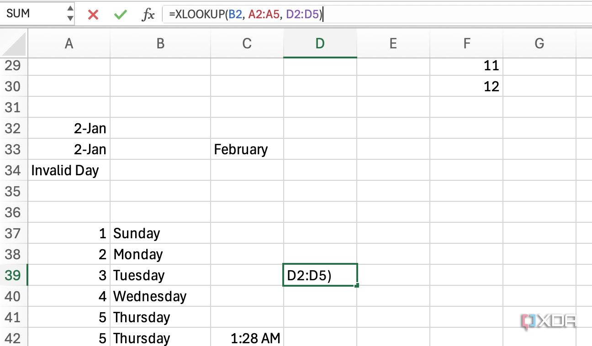
Task: Cancel formula entry with the red X
Action: (93, 14)
